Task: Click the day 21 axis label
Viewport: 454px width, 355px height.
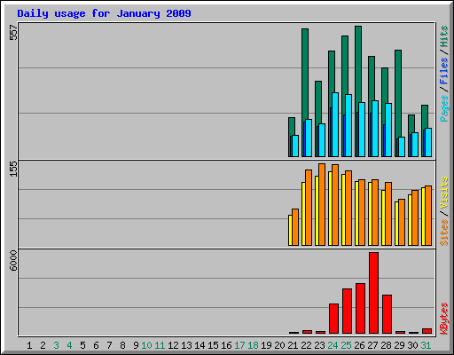Action: tap(293, 345)
